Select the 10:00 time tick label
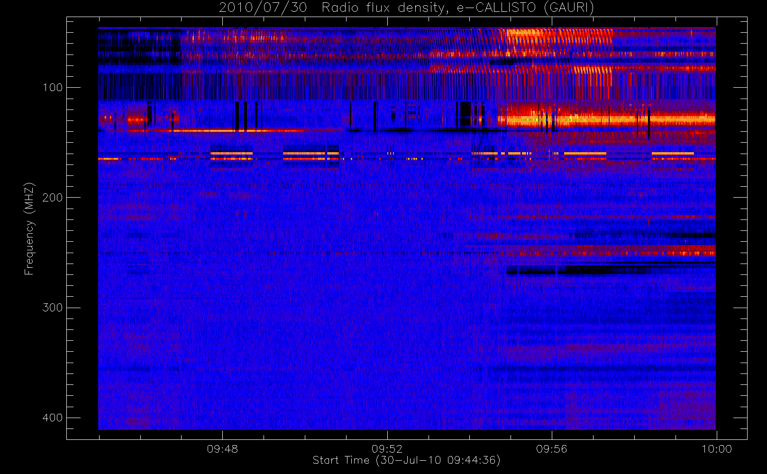 pos(716,449)
